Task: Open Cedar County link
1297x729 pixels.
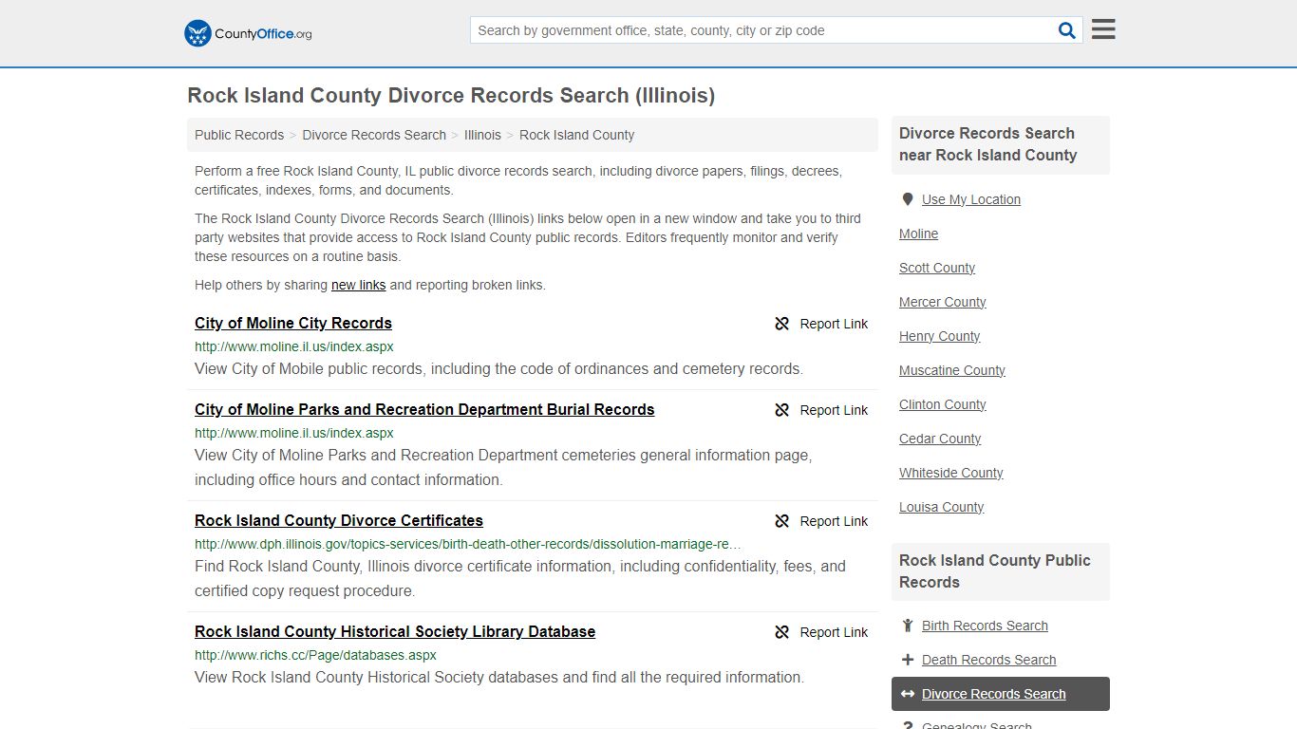Action: click(x=940, y=439)
